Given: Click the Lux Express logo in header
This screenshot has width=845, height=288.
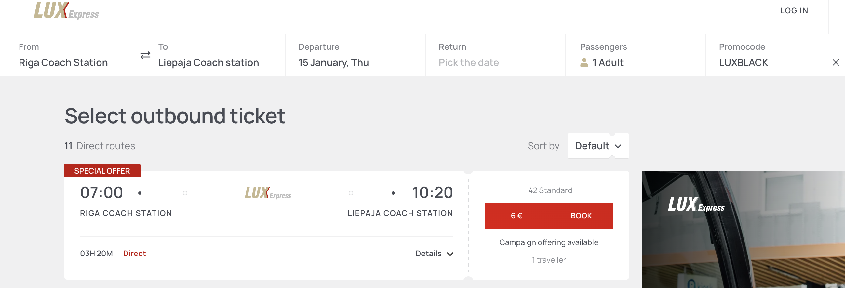Looking at the screenshot, I should click(x=66, y=10).
